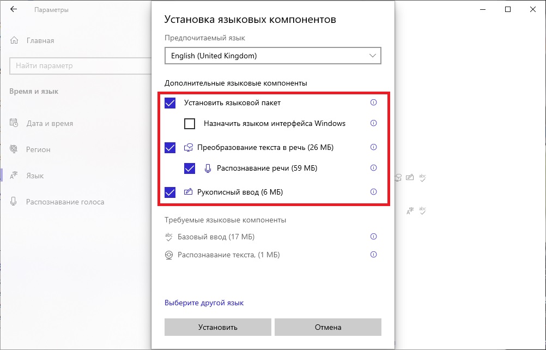Viewport: 546px width, 350px height.
Task: Click info icon next to Установить языковой пакет
Action: 373,102
